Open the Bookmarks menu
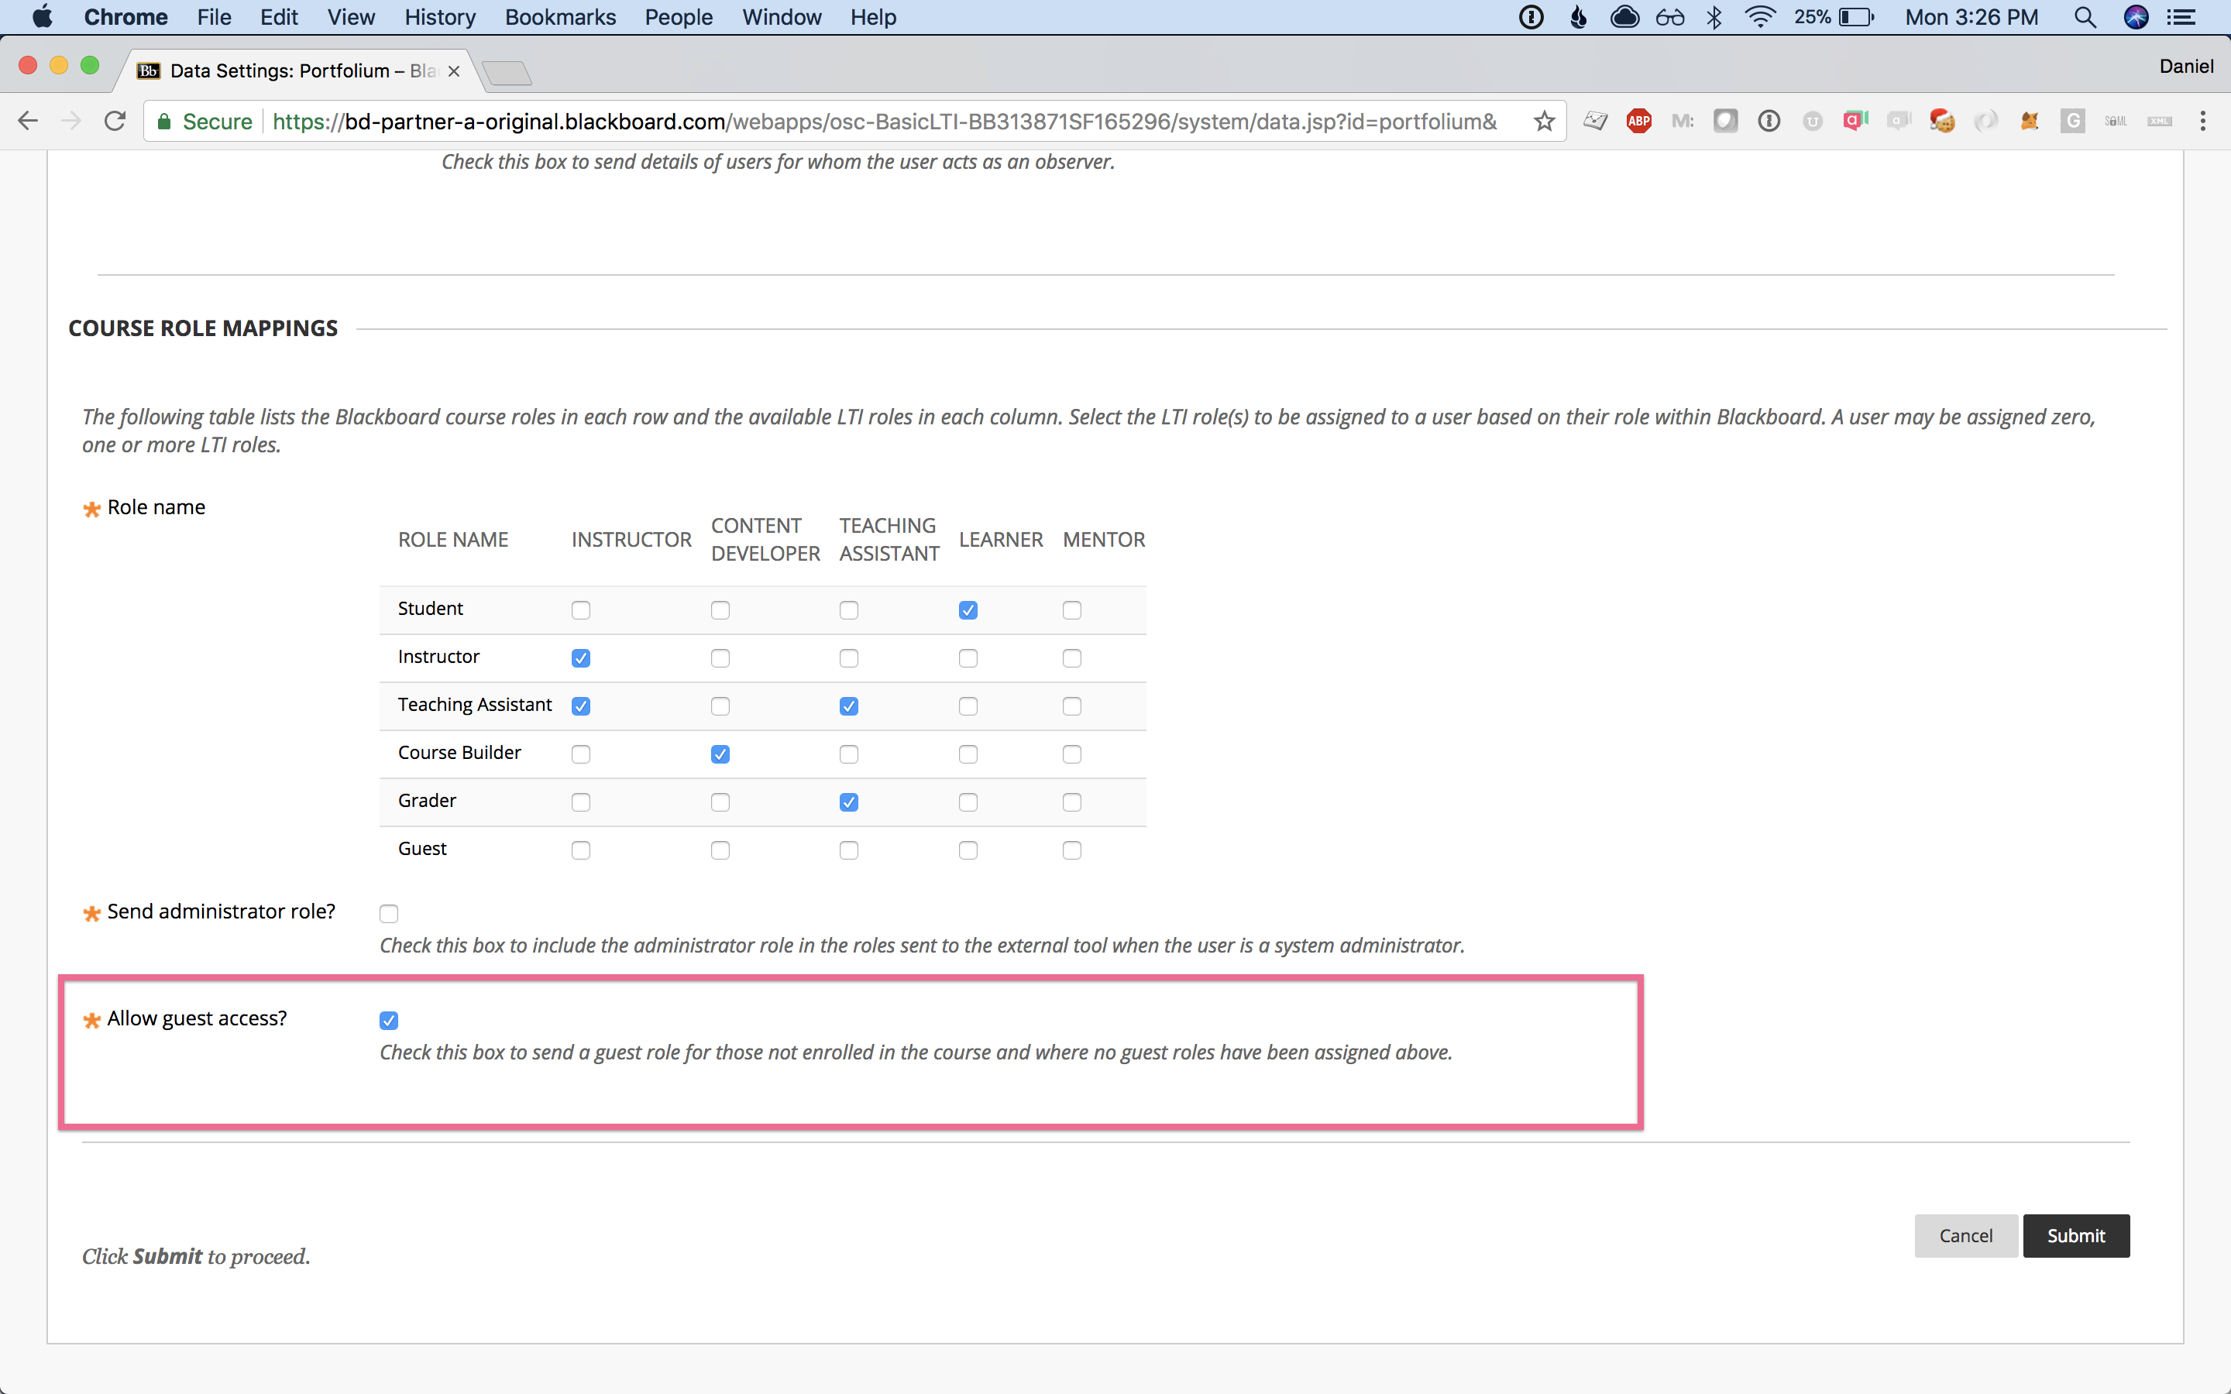 coord(559,18)
